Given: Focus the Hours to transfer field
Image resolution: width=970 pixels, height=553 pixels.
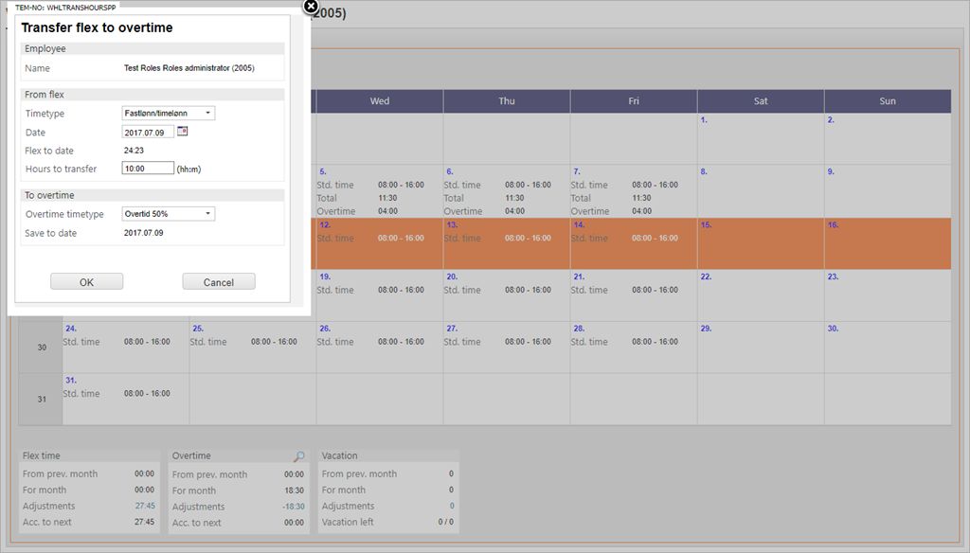Looking at the screenshot, I should [x=148, y=169].
